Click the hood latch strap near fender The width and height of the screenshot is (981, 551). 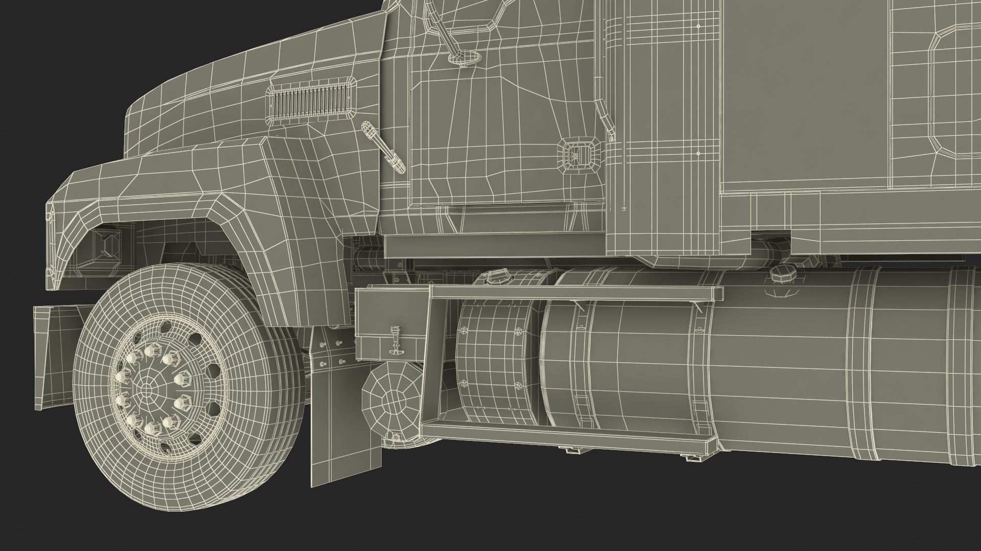(383, 146)
